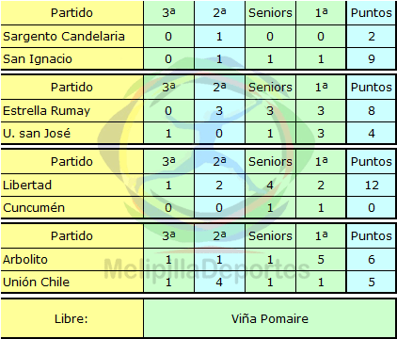Image resolution: width=397 pixels, height=339 pixels.
Task: Select the Seniors header above Libertad
Action: tap(270, 161)
